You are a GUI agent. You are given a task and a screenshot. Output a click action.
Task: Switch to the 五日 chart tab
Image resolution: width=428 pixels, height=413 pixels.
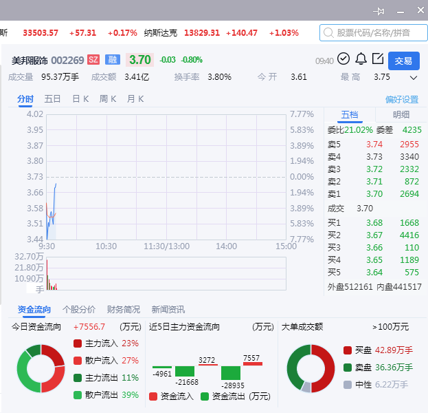[52, 99]
